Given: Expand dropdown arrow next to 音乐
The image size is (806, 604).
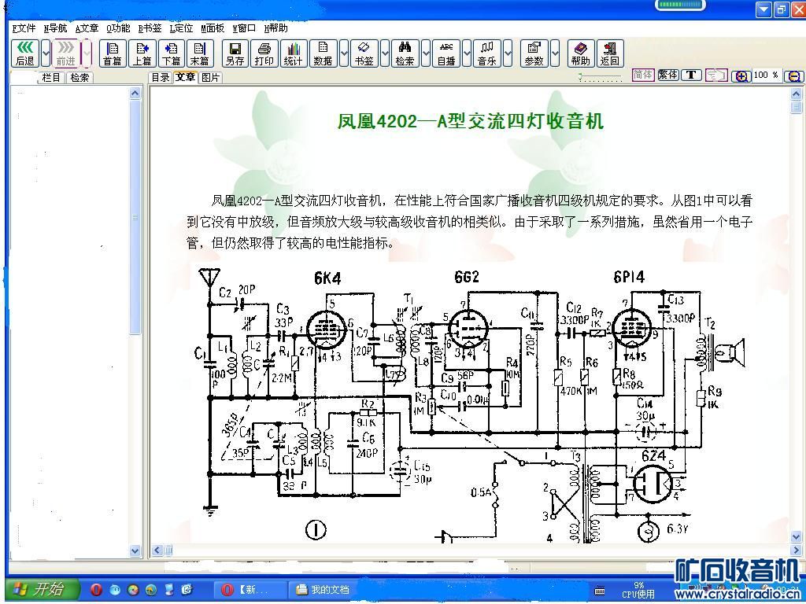Looking at the screenshot, I should pos(508,53).
